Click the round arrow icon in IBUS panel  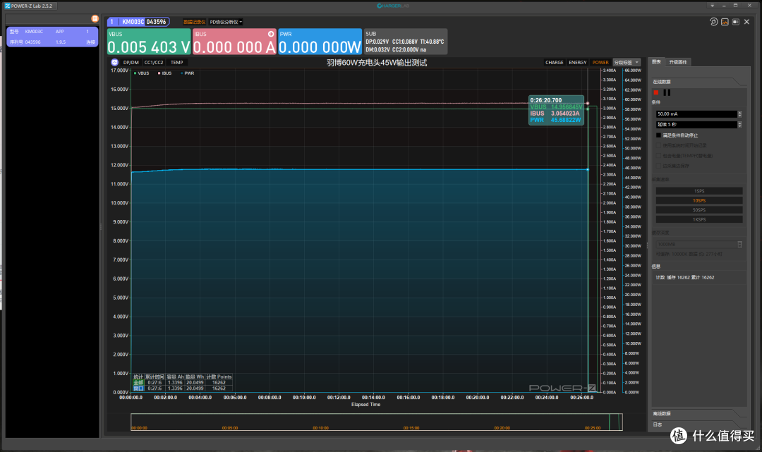(x=271, y=34)
